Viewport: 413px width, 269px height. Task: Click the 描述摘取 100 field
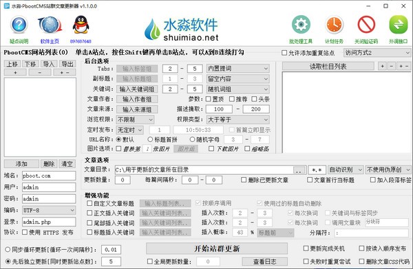pos(219,109)
